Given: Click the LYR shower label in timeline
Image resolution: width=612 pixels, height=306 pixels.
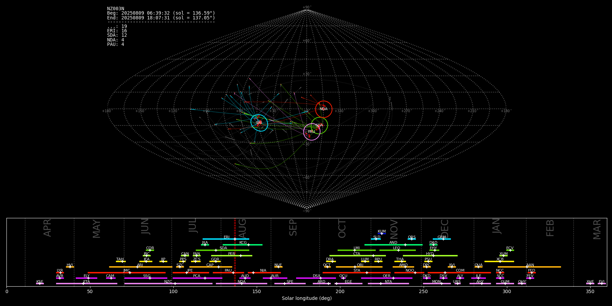Looking at the screenshot, I should click(x=60, y=271).
